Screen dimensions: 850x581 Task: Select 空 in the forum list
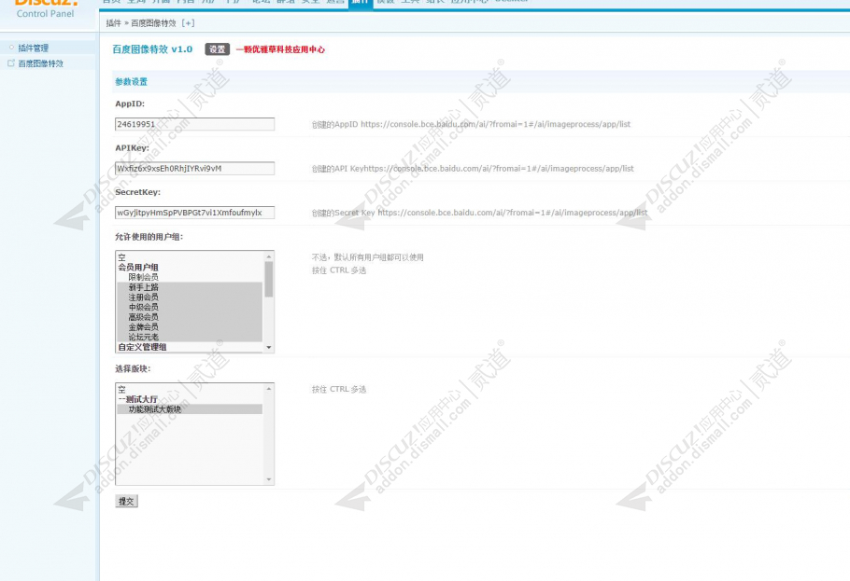(x=190, y=389)
